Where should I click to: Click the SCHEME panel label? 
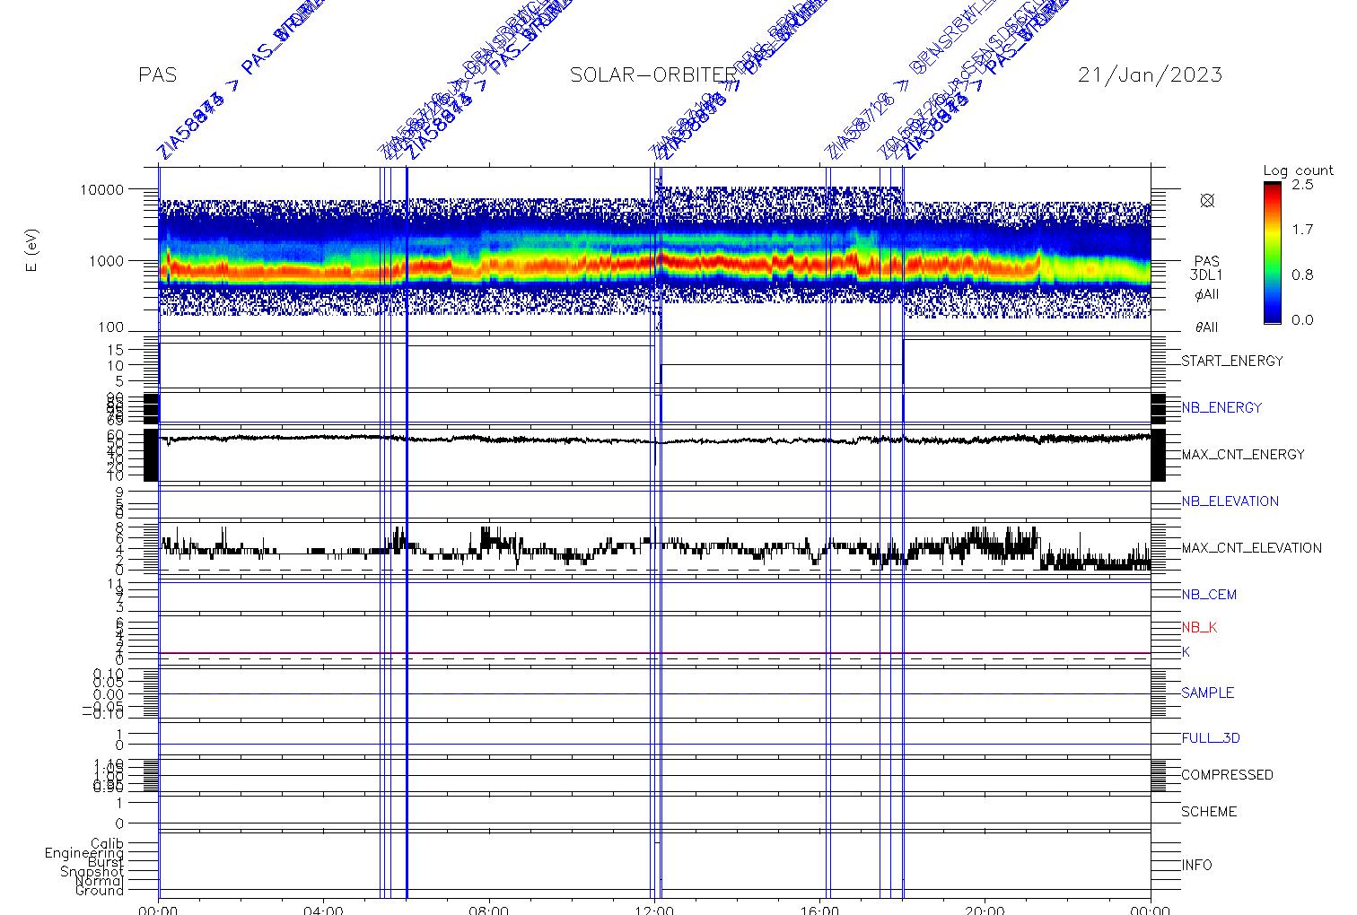click(1209, 812)
